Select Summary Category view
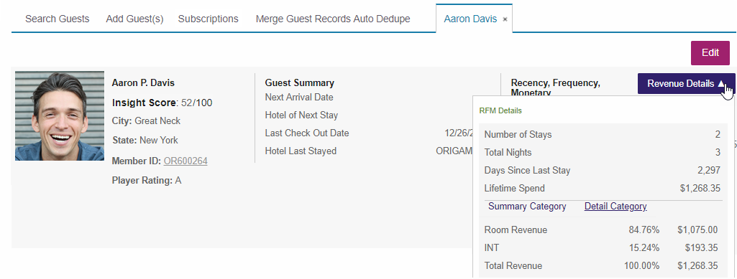Image resolution: width=737 pixels, height=279 pixels. [x=527, y=207]
